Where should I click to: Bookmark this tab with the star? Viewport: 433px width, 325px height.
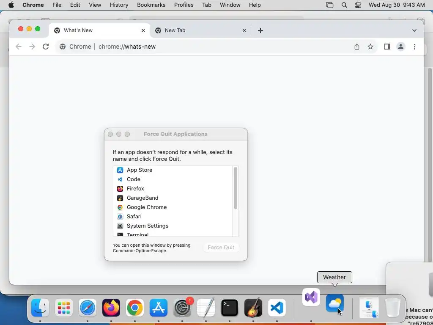pos(370,47)
